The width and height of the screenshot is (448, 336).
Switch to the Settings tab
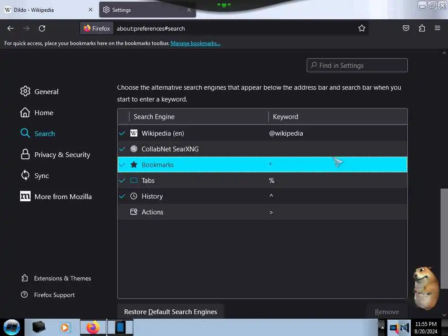click(x=147, y=10)
